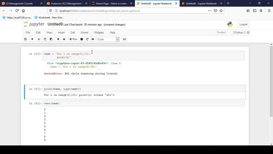Open the Cell menu
This screenshot has height=154, width=273.
(x=73, y=33)
